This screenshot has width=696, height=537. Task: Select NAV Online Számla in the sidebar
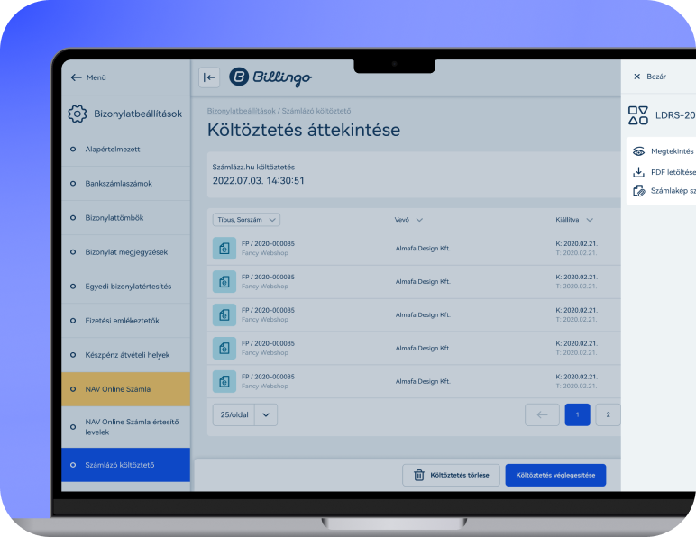point(125,389)
